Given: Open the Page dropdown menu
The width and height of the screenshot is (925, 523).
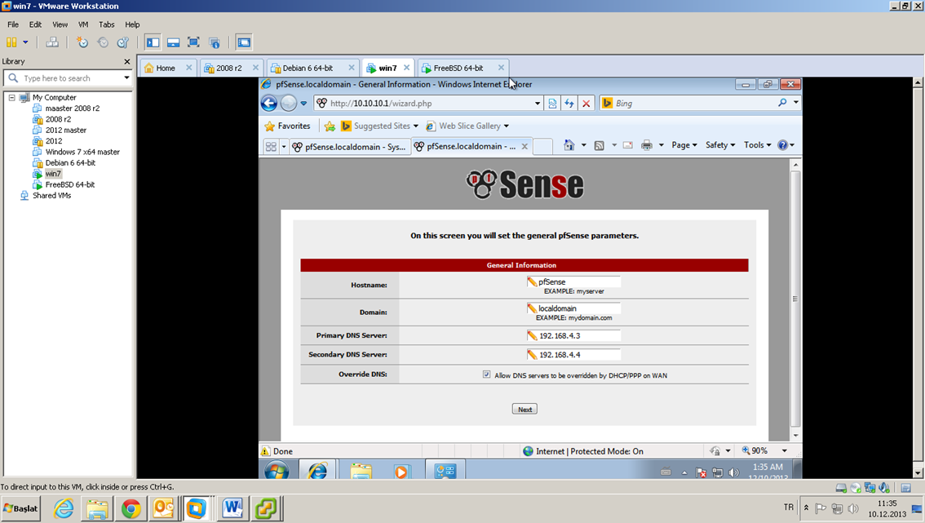Looking at the screenshot, I should pos(684,145).
